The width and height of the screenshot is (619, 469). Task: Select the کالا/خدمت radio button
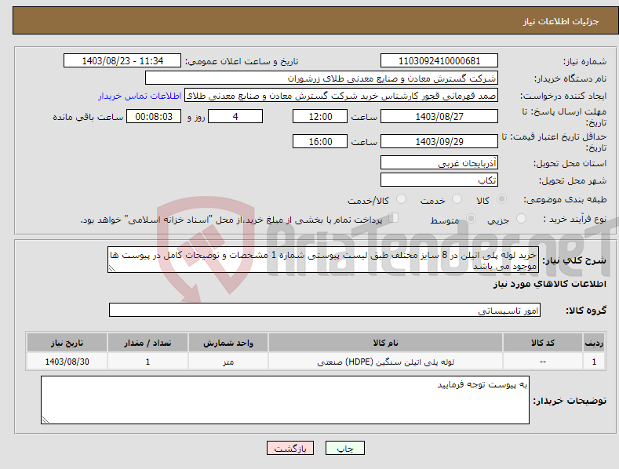pos(401,199)
